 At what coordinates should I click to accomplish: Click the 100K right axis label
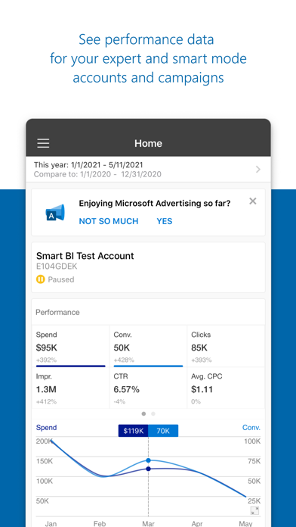[252, 441]
